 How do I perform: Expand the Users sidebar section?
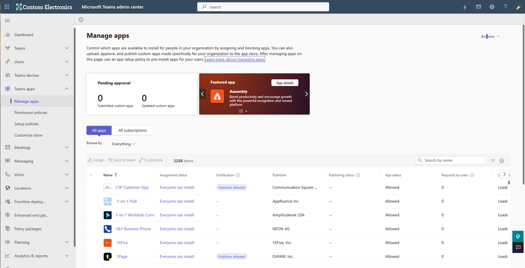67,62
